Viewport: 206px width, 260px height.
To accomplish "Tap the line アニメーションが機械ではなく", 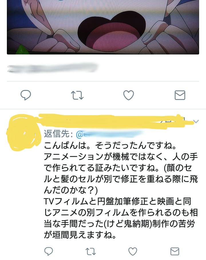I will point(121,157).
